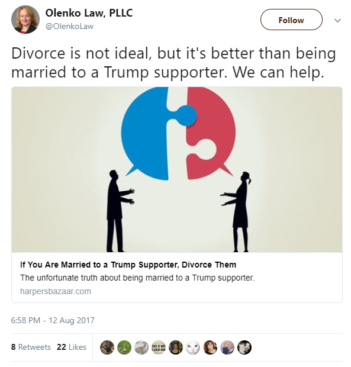
Task: Open the red-haired woman with glasses avatar
Action: (210, 347)
